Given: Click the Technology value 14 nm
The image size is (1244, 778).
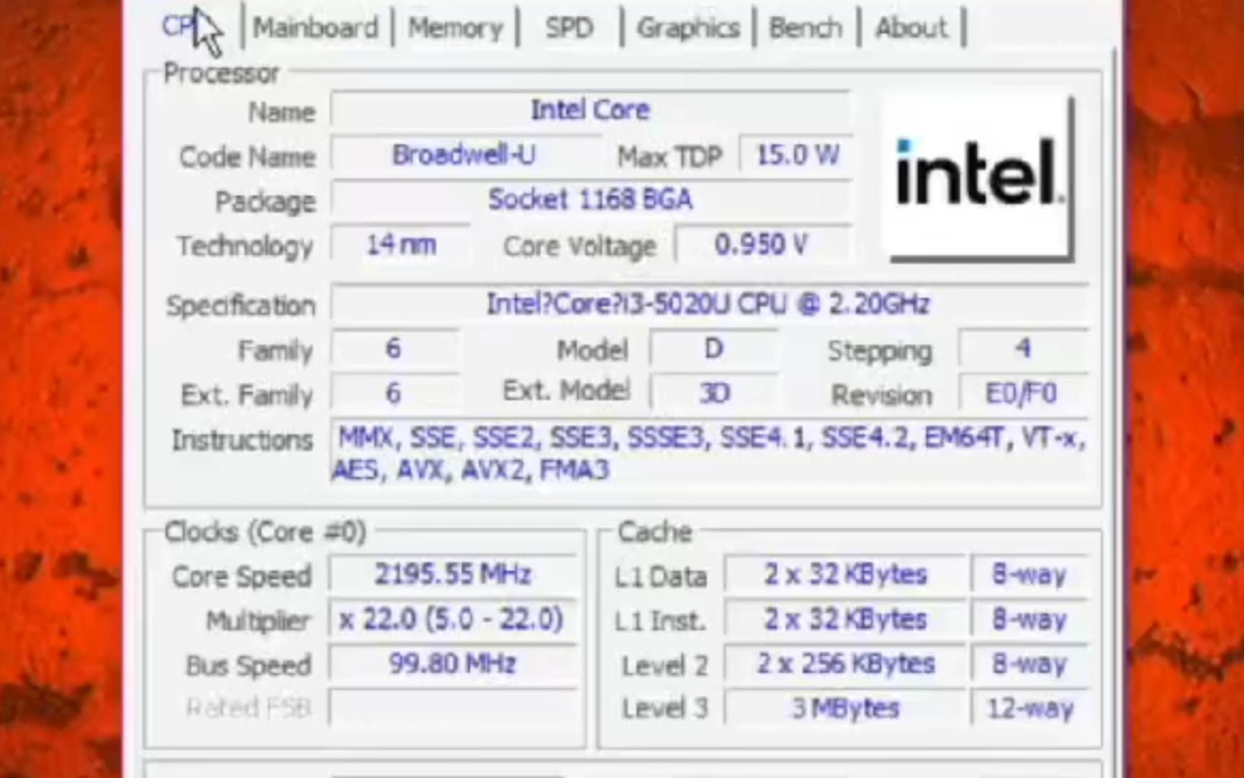Looking at the screenshot, I should 400,245.
